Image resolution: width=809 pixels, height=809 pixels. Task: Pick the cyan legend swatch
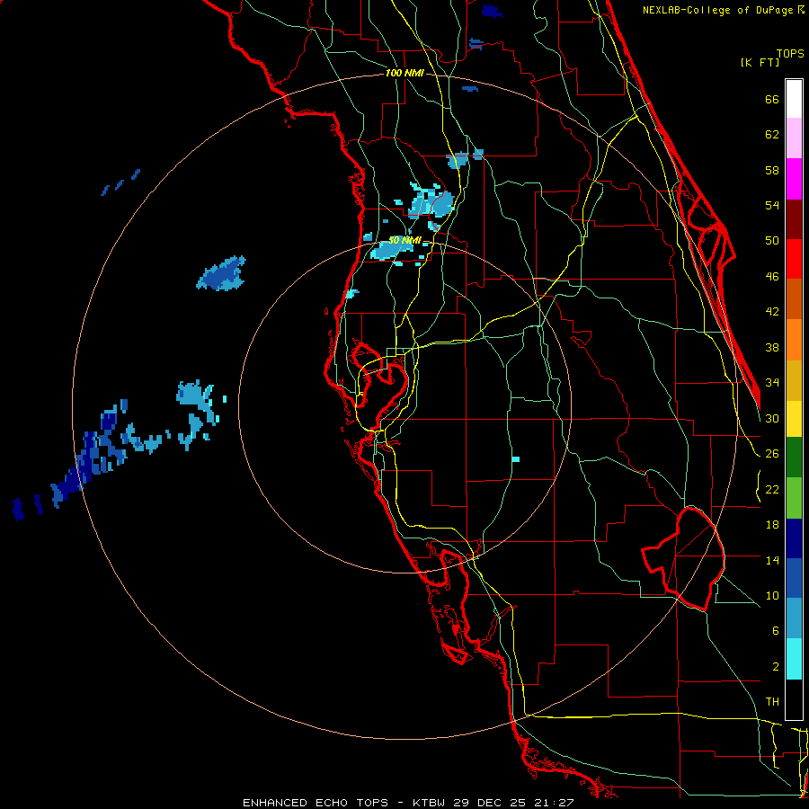pos(794,659)
